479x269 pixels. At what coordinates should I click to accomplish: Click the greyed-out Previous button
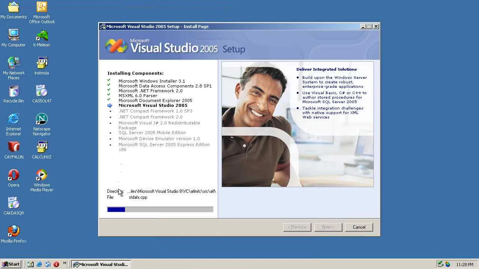coord(297,227)
